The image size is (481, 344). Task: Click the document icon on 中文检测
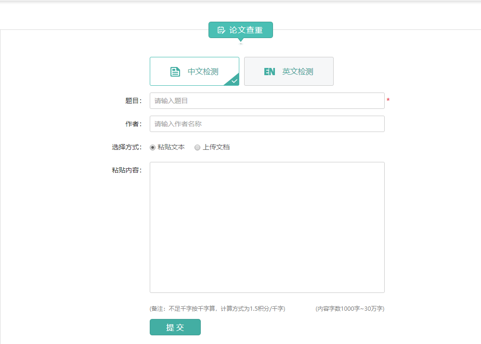pos(175,72)
